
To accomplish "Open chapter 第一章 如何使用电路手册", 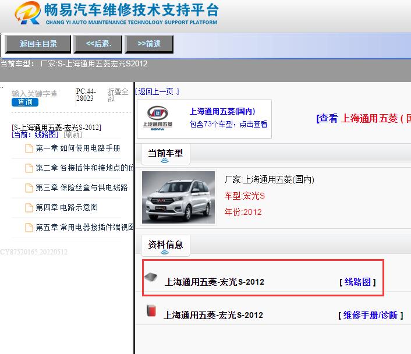I will coord(78,148).
